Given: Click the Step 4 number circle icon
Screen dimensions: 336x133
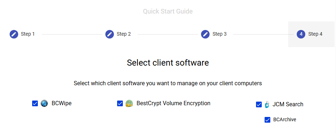Looking at the screenshot, I should tap(301, 34).
